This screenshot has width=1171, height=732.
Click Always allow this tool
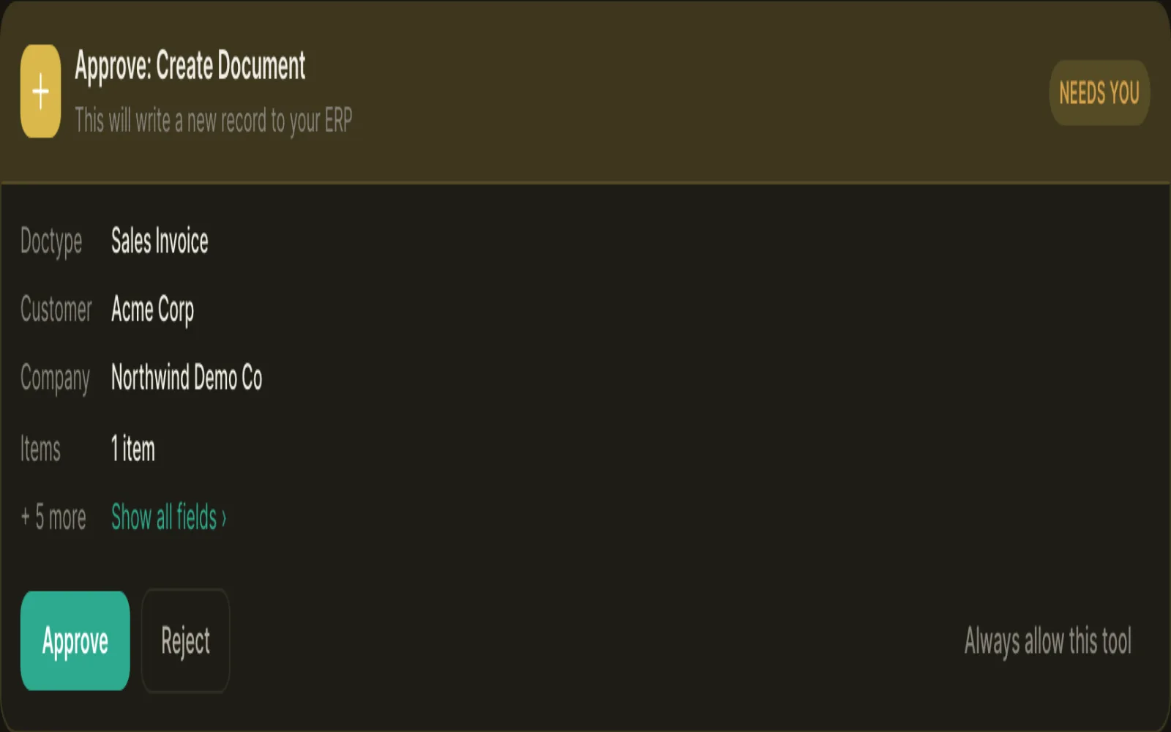pos(1047,641)
